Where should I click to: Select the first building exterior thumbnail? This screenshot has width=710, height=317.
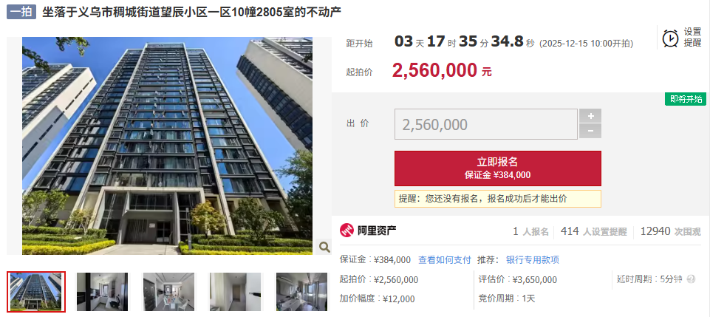36,292
